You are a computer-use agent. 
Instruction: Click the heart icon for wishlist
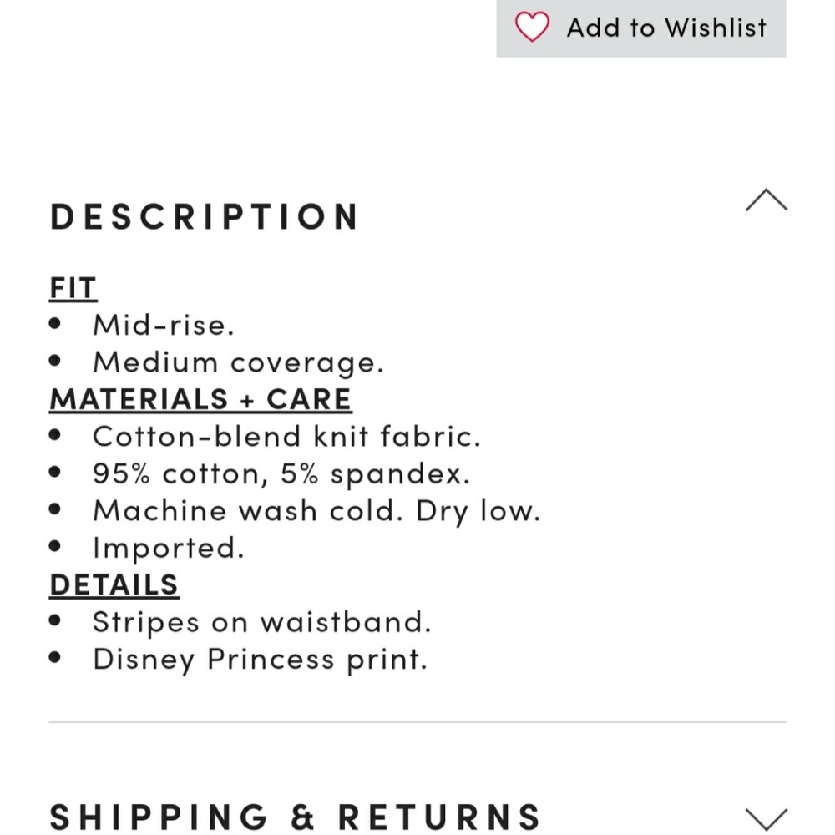click(532, 27)
